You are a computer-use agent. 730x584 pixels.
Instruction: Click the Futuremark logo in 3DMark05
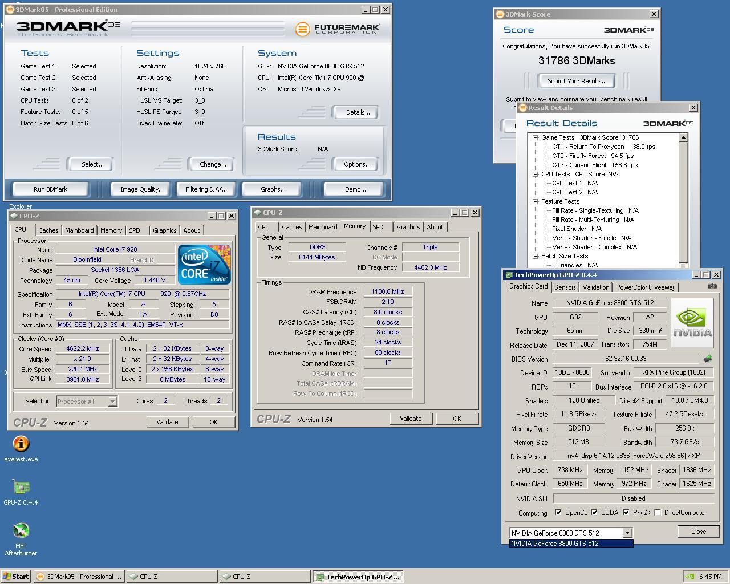coord(338,29)
